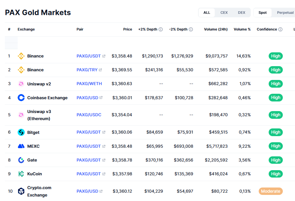Click the Uniswap v2 unicorn icon
The height and width of the screenshot is (201, 295).
21,84
